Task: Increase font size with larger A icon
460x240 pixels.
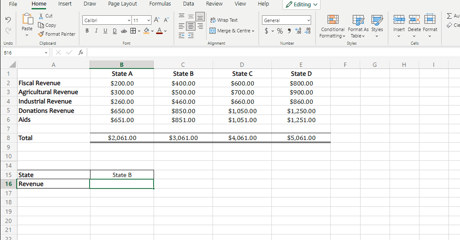Action: click(x=157, y=20)
